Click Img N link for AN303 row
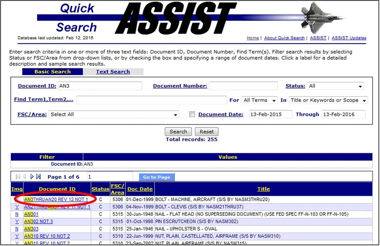The width and height of the screenshot is (380, 246). click(x=17, y=229)
